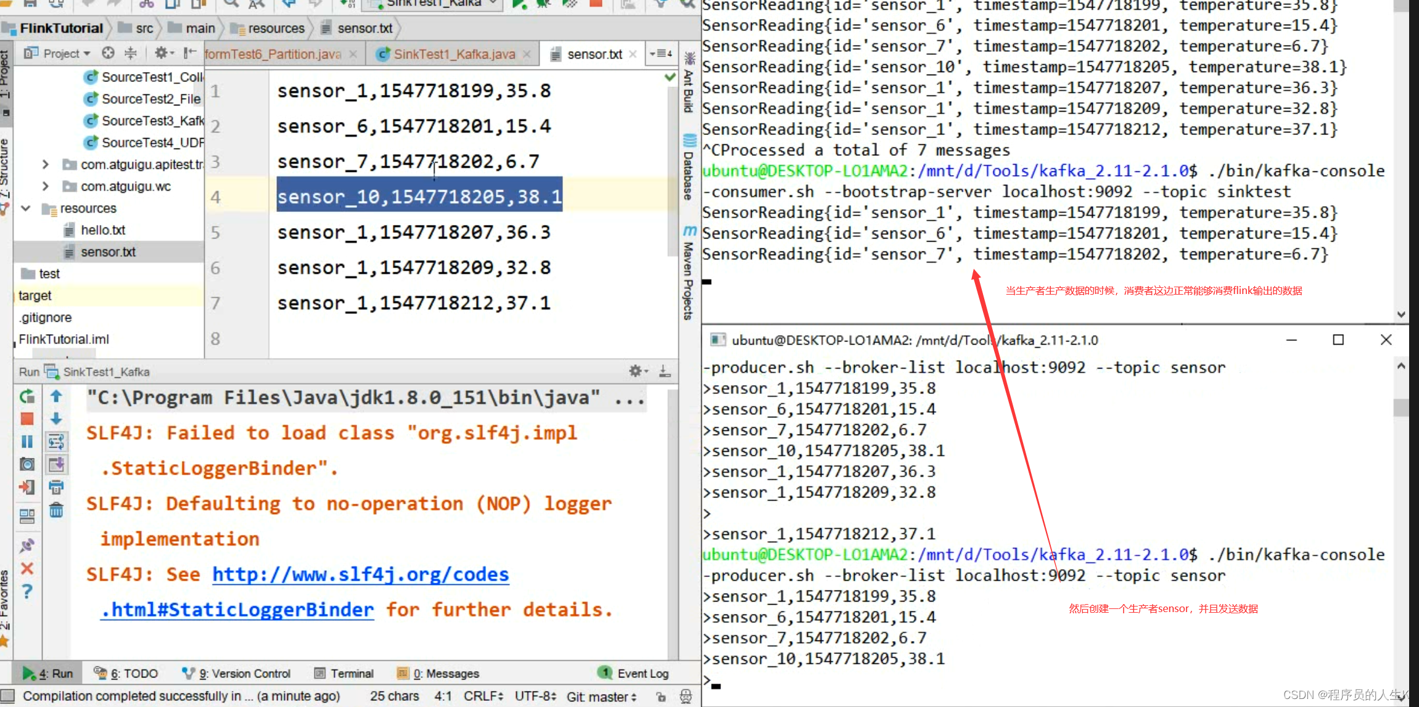This screenshot has height=707, width=1419.
Task: Click the dump threads camera icon
Action: pyautogui.click(x=27, y=464)
